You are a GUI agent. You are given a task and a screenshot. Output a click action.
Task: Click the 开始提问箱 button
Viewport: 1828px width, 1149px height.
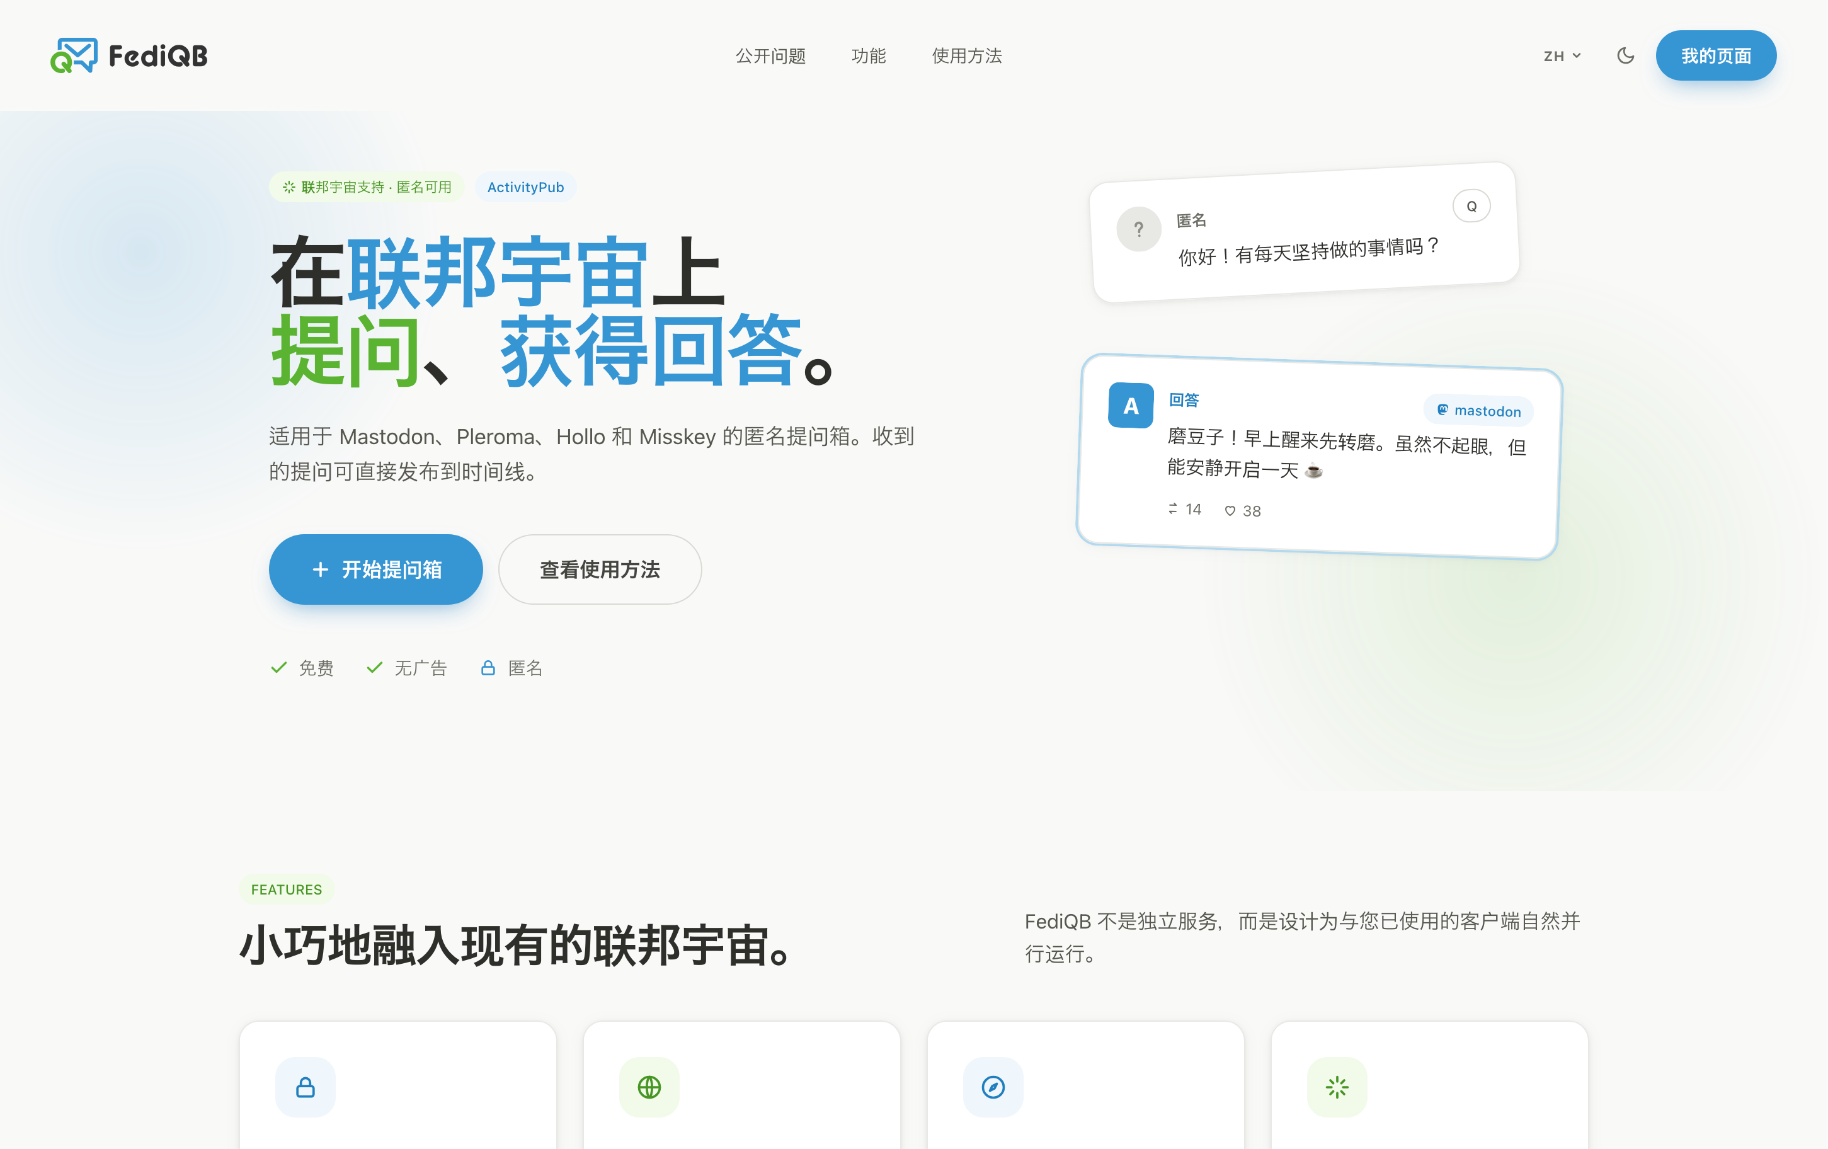(376, 569)
